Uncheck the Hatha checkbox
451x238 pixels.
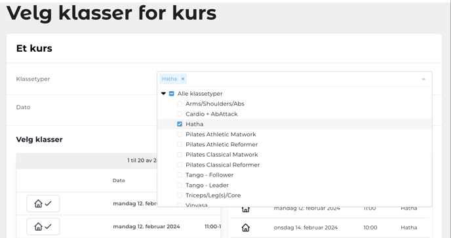(180, 124)
